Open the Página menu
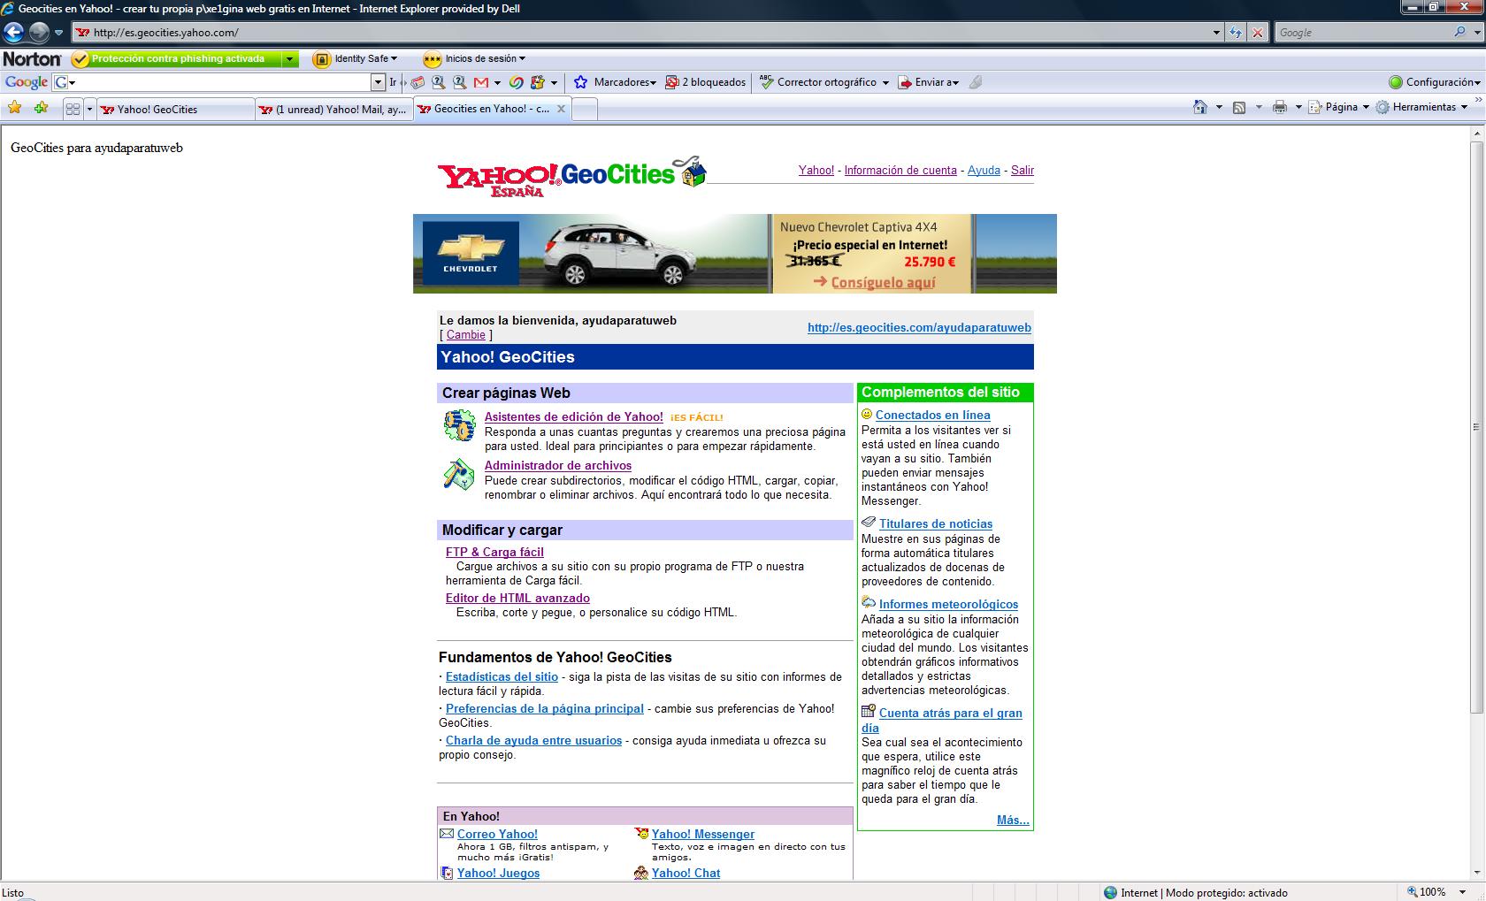 [1338, 107]
